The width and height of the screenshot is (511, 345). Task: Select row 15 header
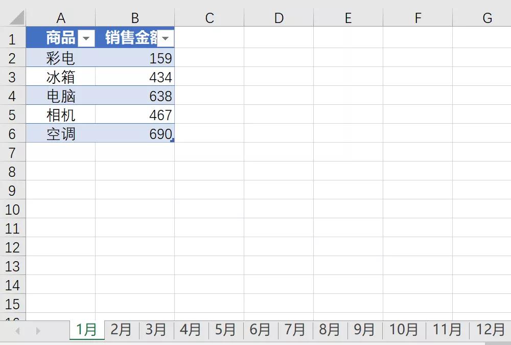click(x=12, y=304)
